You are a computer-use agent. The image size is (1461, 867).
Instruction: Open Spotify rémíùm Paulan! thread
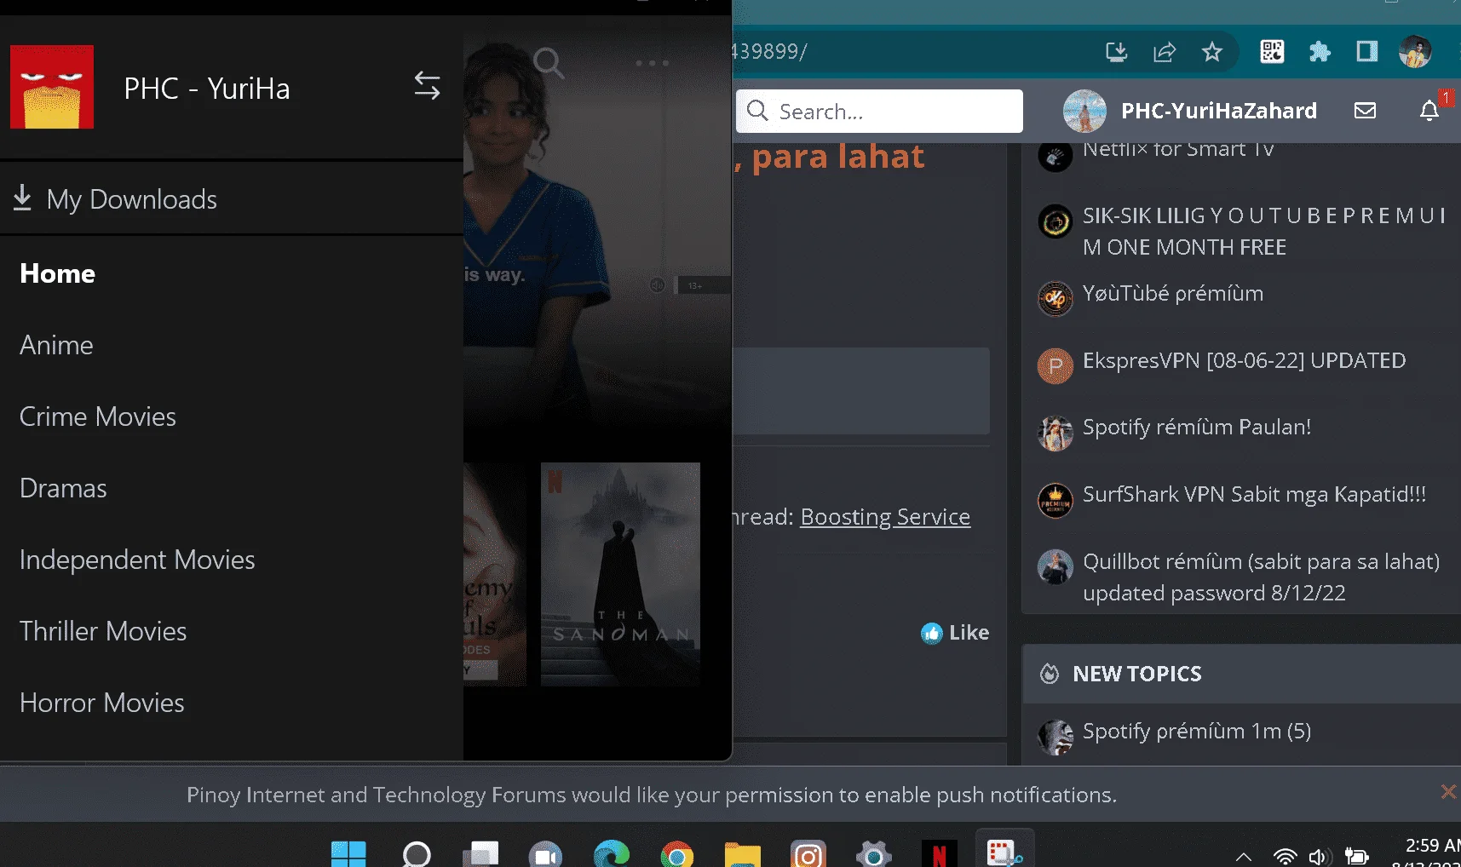[x=1197, y=427]
